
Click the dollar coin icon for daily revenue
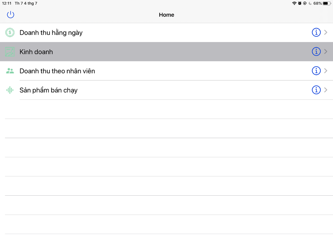(x=10, y=33)
